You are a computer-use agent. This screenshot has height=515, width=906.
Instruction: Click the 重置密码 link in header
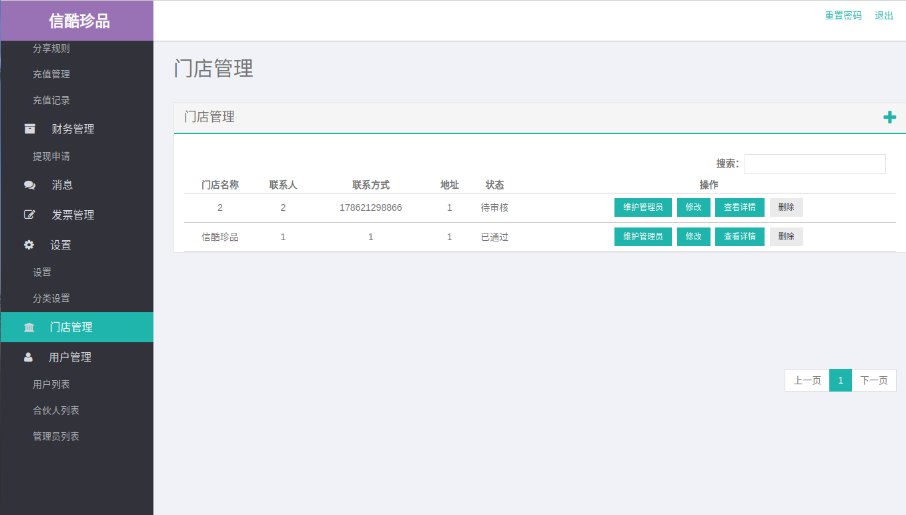tap(843, 15)
